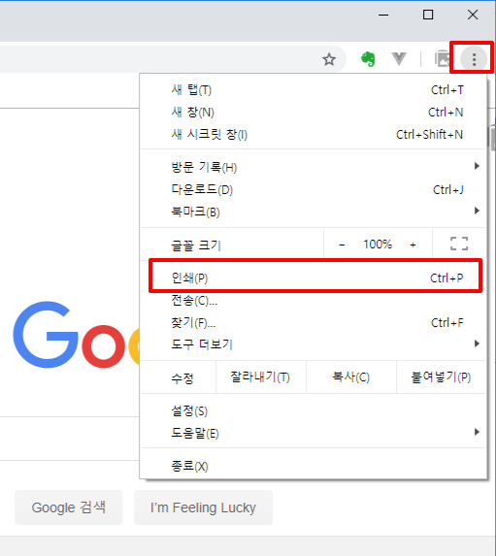Open the Chrome three-dot menu button
This screenshot has height=556, width=496.
point(474,59)
